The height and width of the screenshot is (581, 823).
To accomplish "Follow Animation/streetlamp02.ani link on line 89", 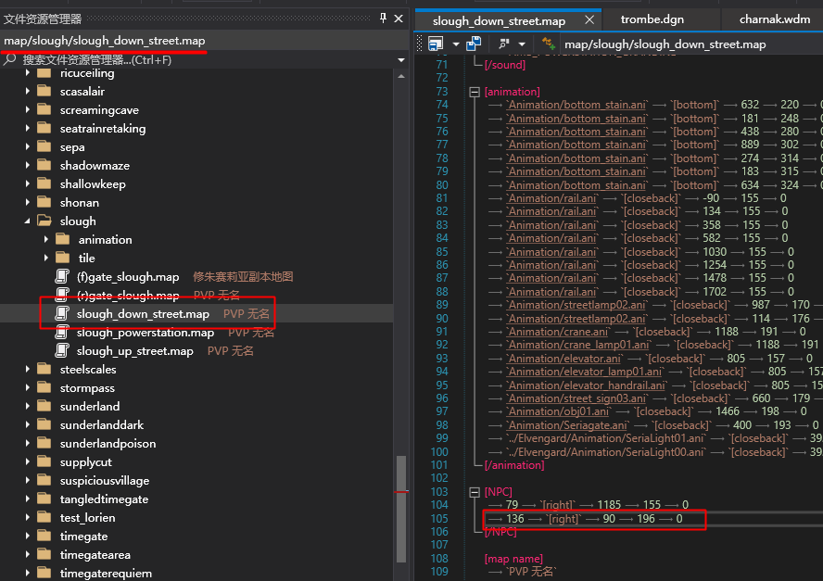I will pos(576,305).
